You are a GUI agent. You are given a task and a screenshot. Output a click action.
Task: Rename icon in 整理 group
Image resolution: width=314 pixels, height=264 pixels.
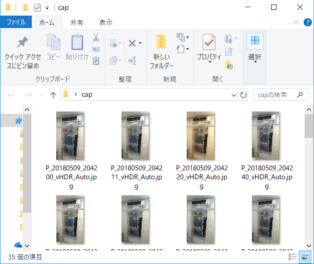132,60
